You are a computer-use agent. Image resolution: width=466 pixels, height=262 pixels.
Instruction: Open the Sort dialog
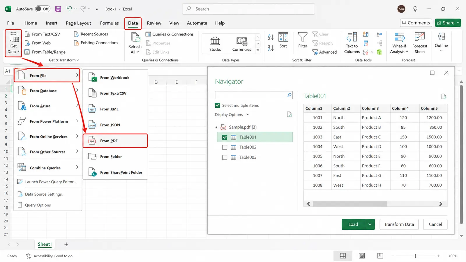coord(283,40)
